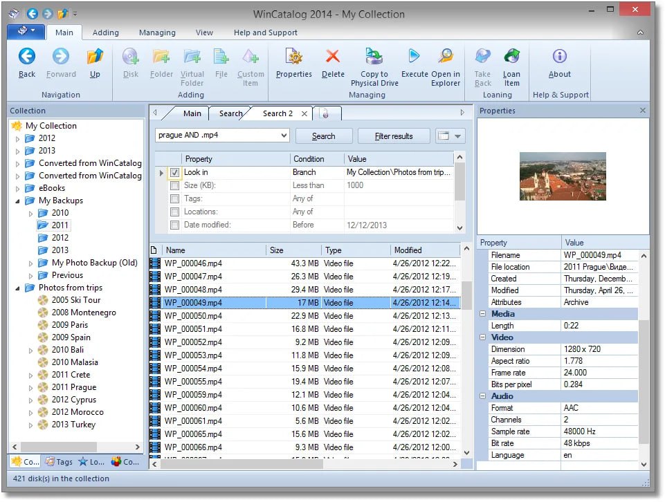Screen dimensions: 665x502
Task: Switch to the Managing ribbon tab
Action: click(x=157, y=32)
